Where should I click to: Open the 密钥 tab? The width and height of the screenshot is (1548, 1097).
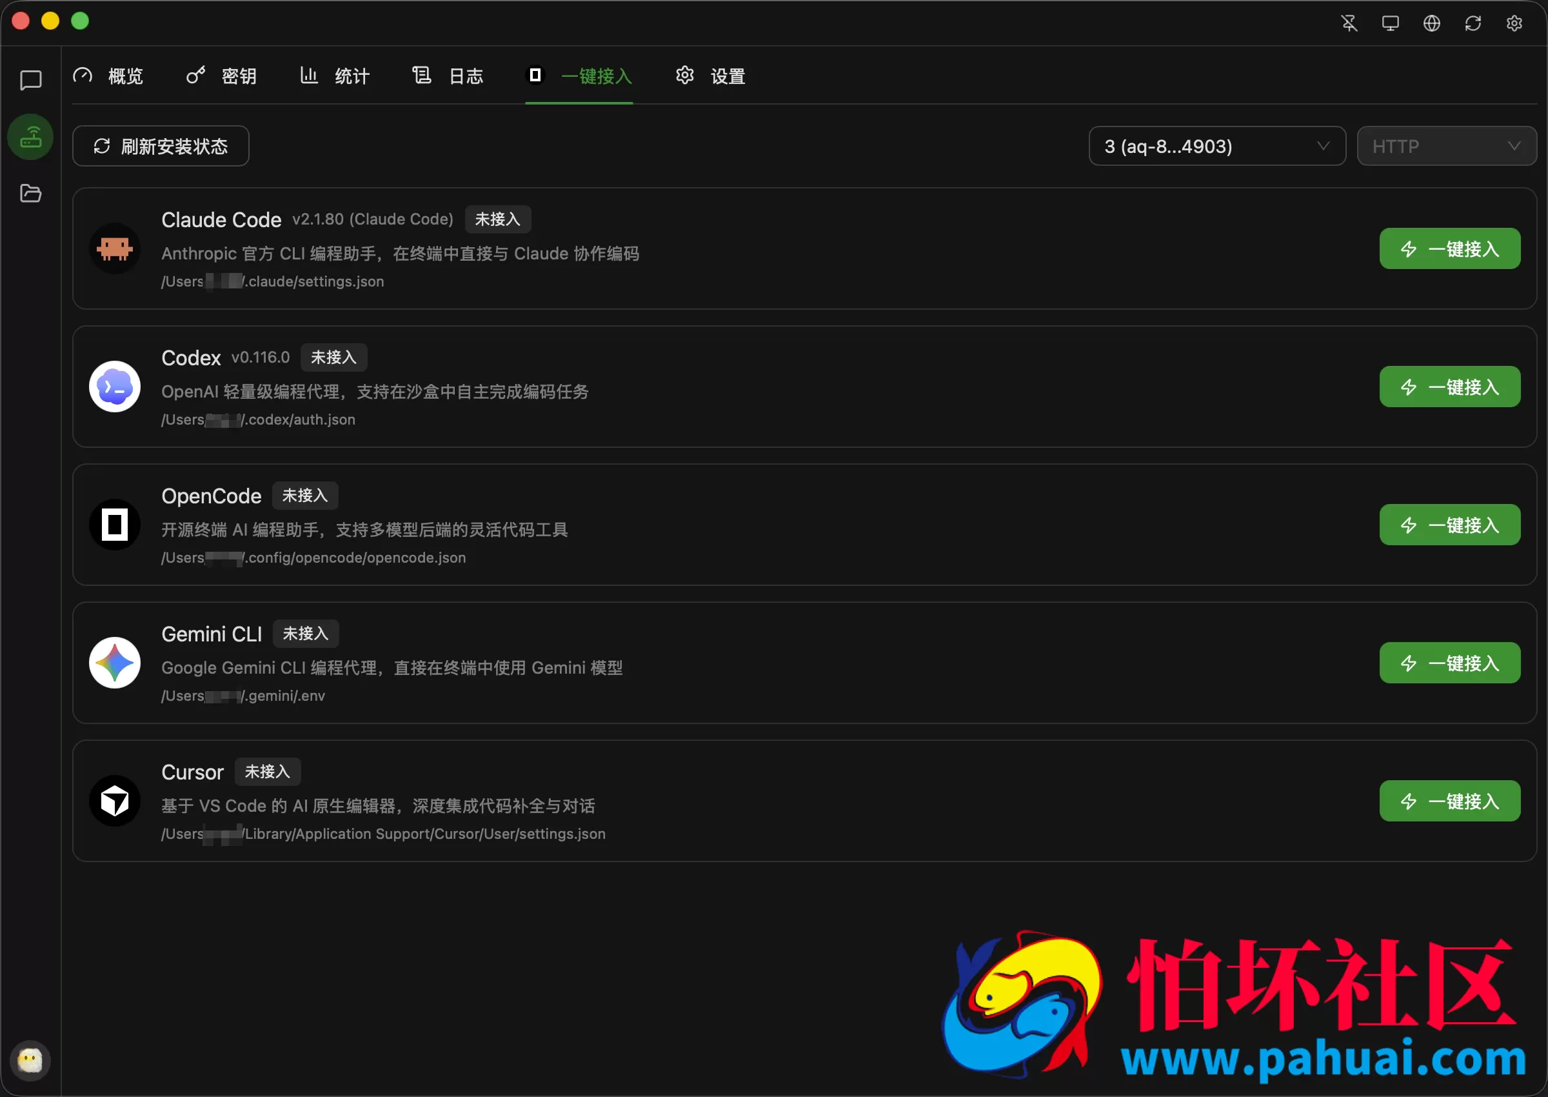click(222, 75)
